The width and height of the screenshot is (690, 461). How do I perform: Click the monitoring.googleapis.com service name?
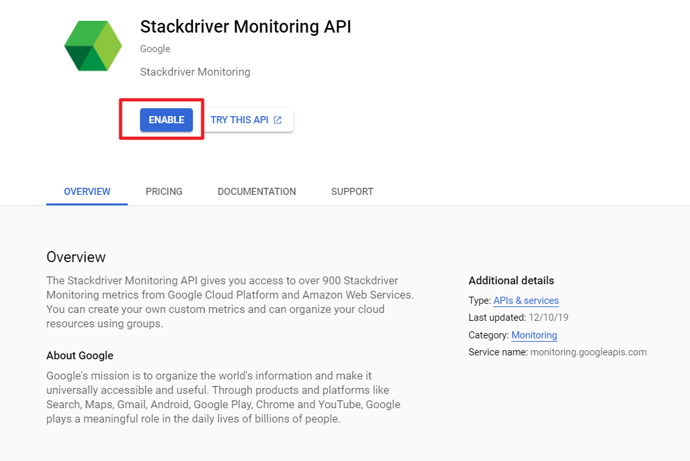click(x=588, y=352)
